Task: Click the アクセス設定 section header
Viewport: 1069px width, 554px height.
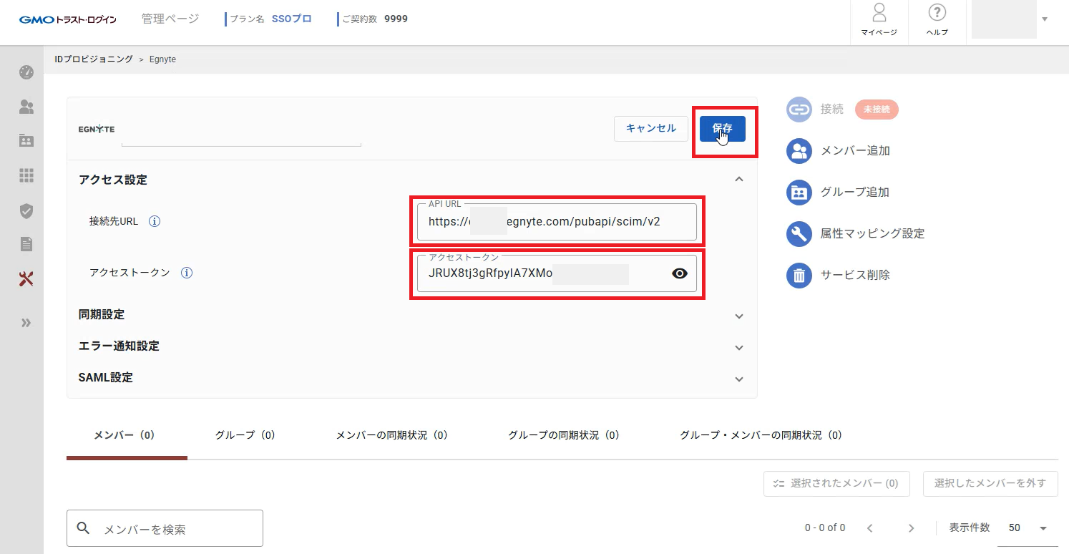Action: 113,180
